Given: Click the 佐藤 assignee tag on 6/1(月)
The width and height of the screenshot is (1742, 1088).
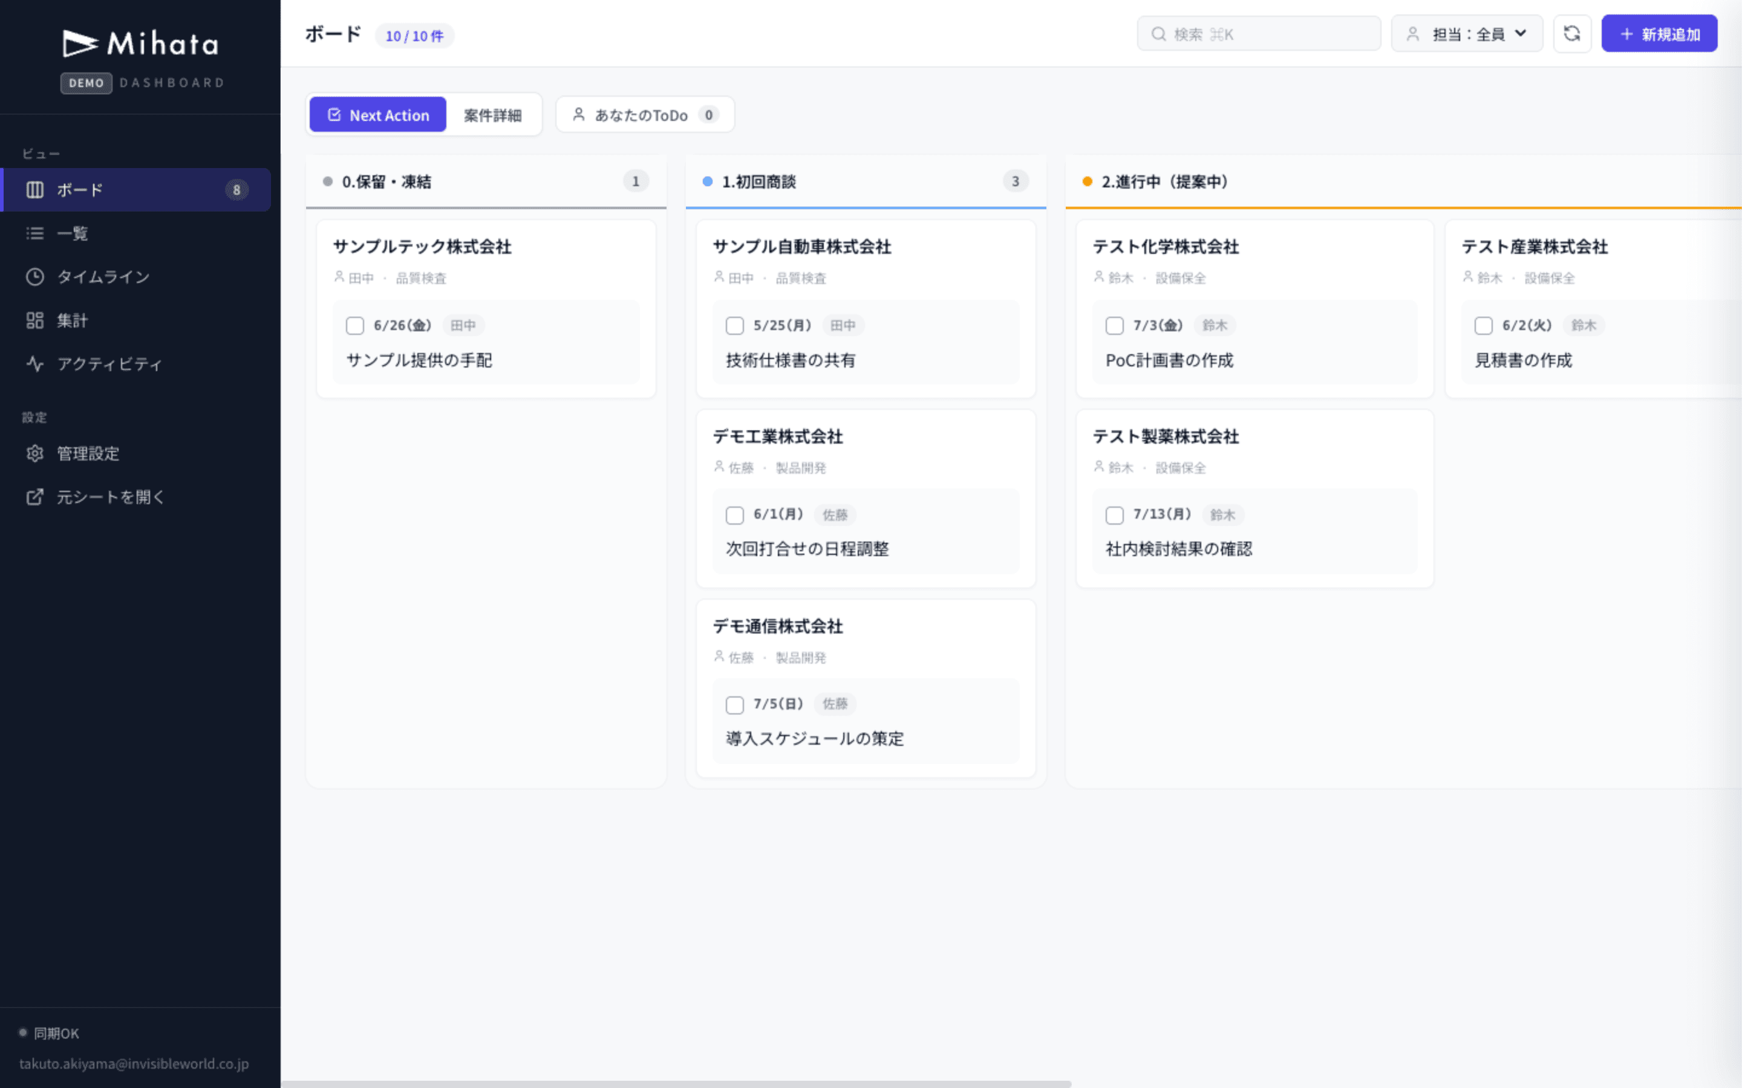Looking at the screenshot, I should [x=835, y=514].
